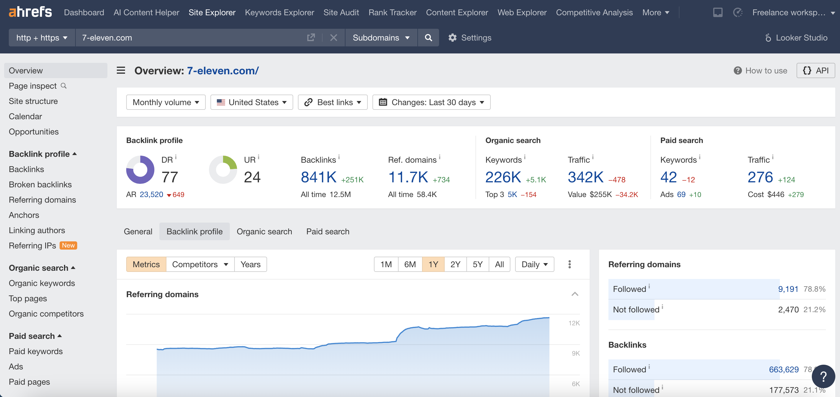840x397 pixels.
Task: Click the Paid Traffic info icon
Action: (x=772, y=157)
